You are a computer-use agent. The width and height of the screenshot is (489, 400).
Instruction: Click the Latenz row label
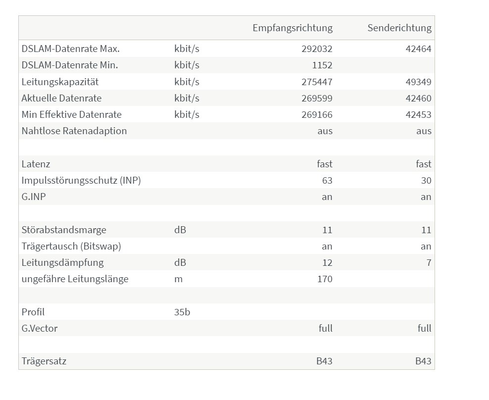pos(36,164)
